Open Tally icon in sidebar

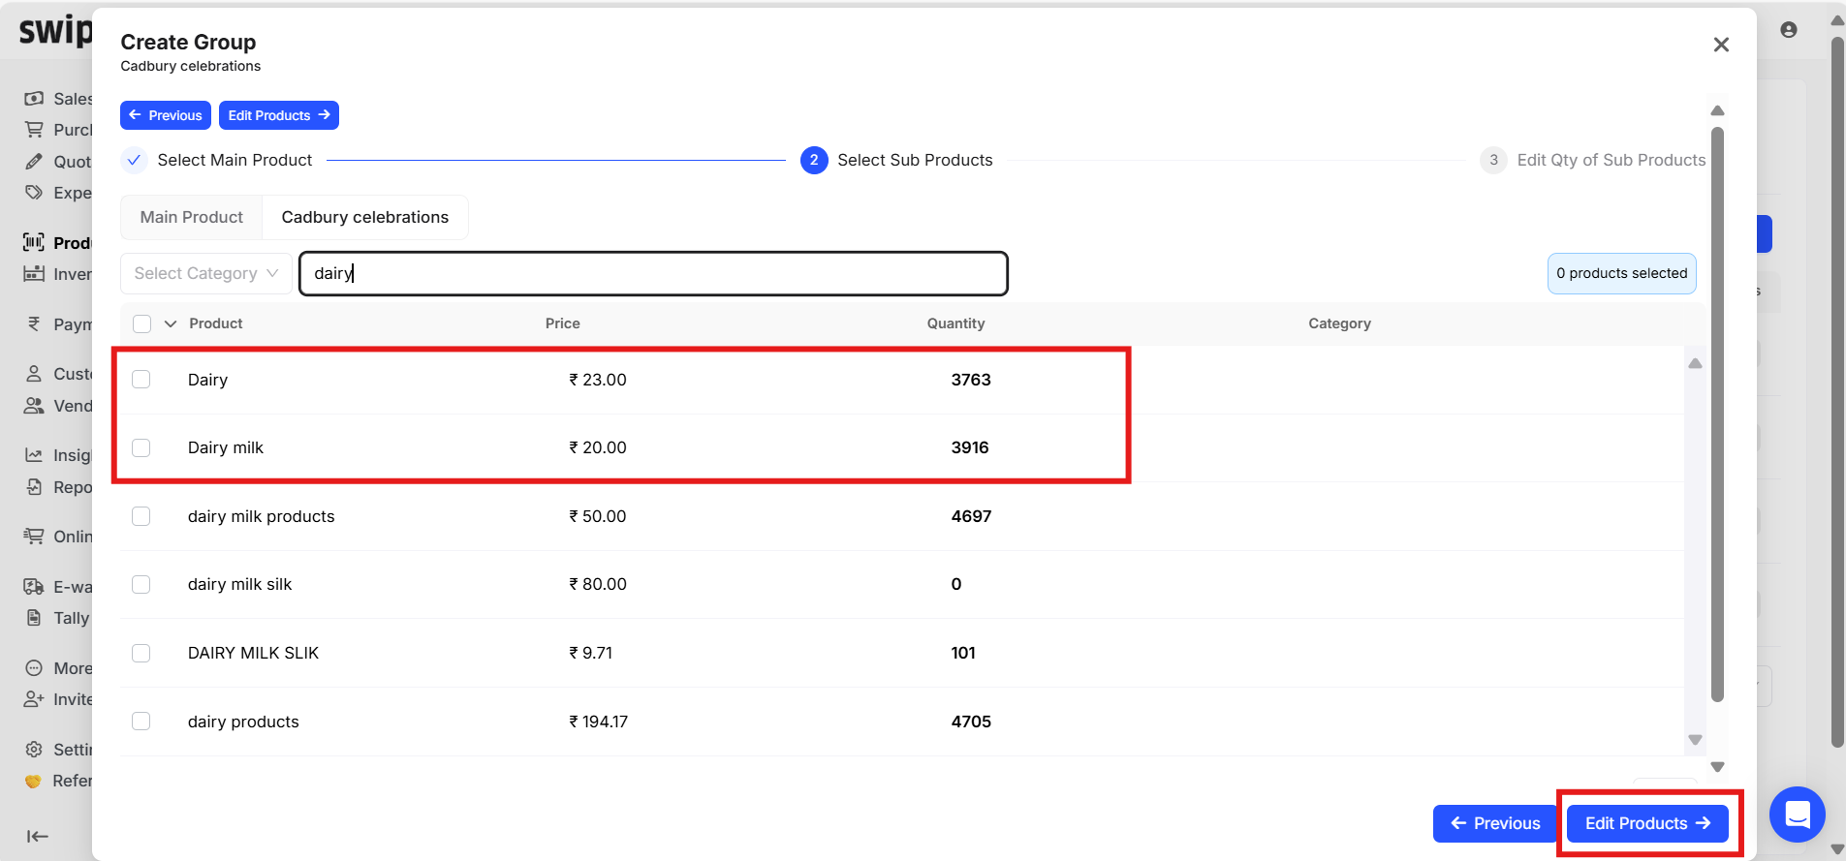34,618
